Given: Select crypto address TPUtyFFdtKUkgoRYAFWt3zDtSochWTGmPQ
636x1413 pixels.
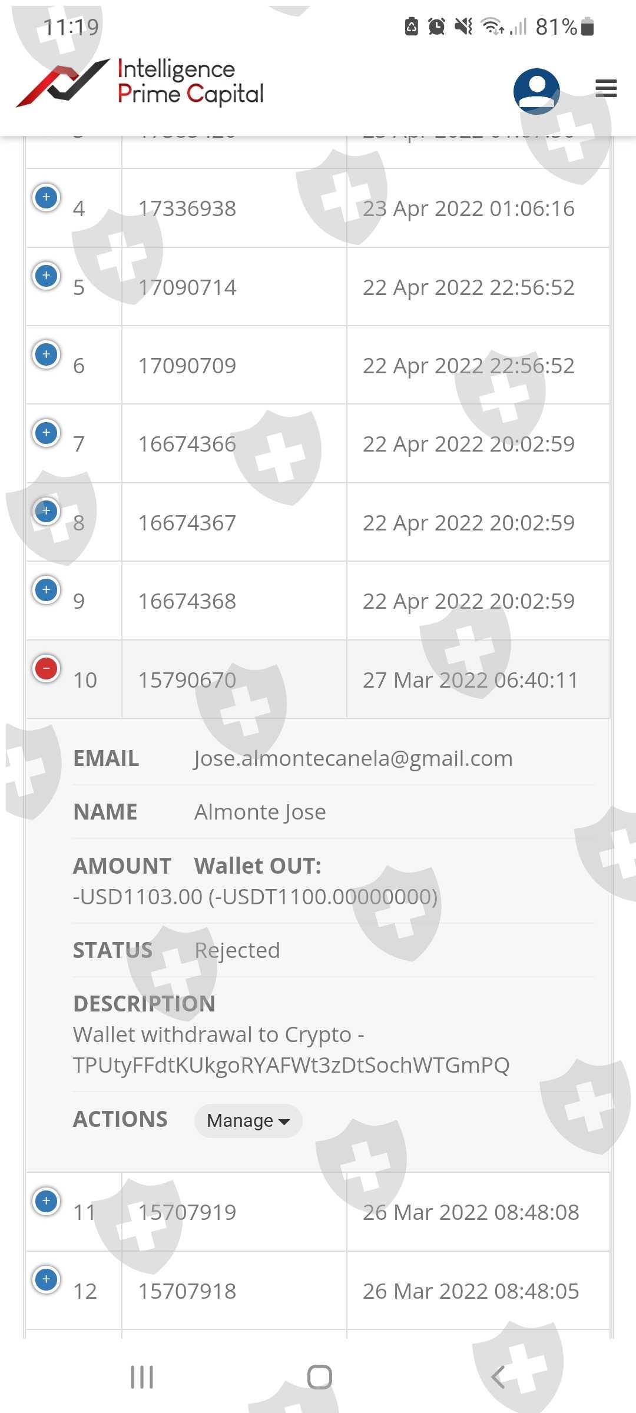Looking at the screenshot, I should tap(291, 1065).
